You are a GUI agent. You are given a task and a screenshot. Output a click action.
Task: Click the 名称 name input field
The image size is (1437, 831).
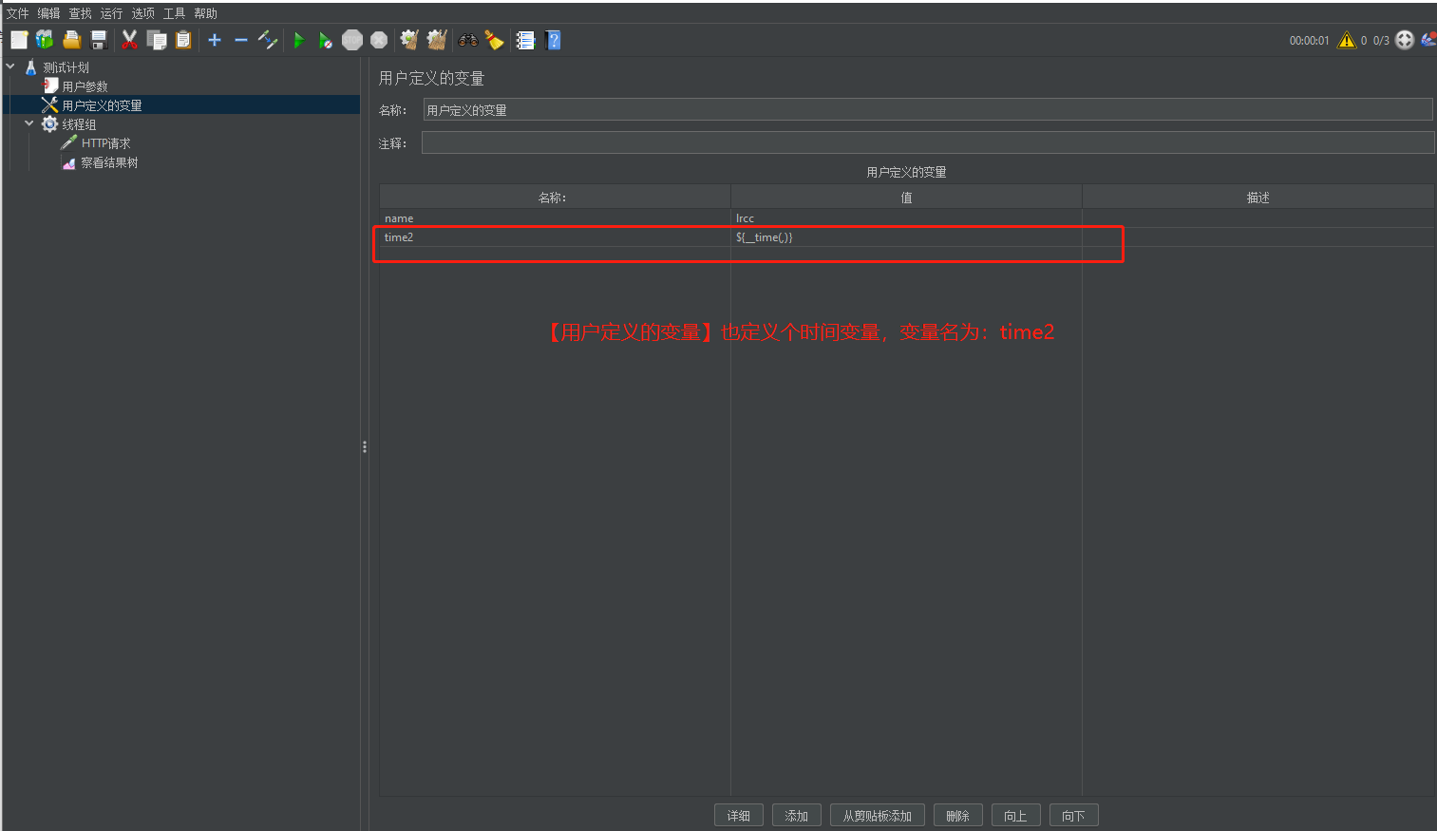tap(927, 109)
